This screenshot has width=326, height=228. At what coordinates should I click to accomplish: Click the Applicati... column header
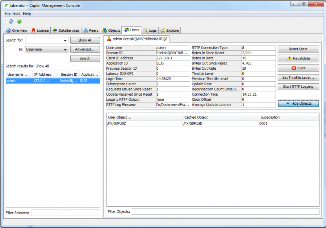(x=89, y=75)
